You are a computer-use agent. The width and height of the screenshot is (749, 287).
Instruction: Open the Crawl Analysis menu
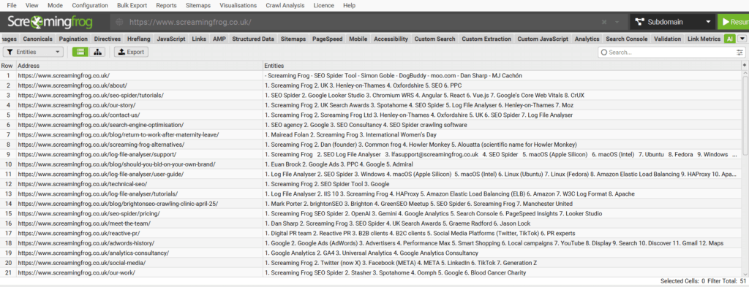[285, 5]
